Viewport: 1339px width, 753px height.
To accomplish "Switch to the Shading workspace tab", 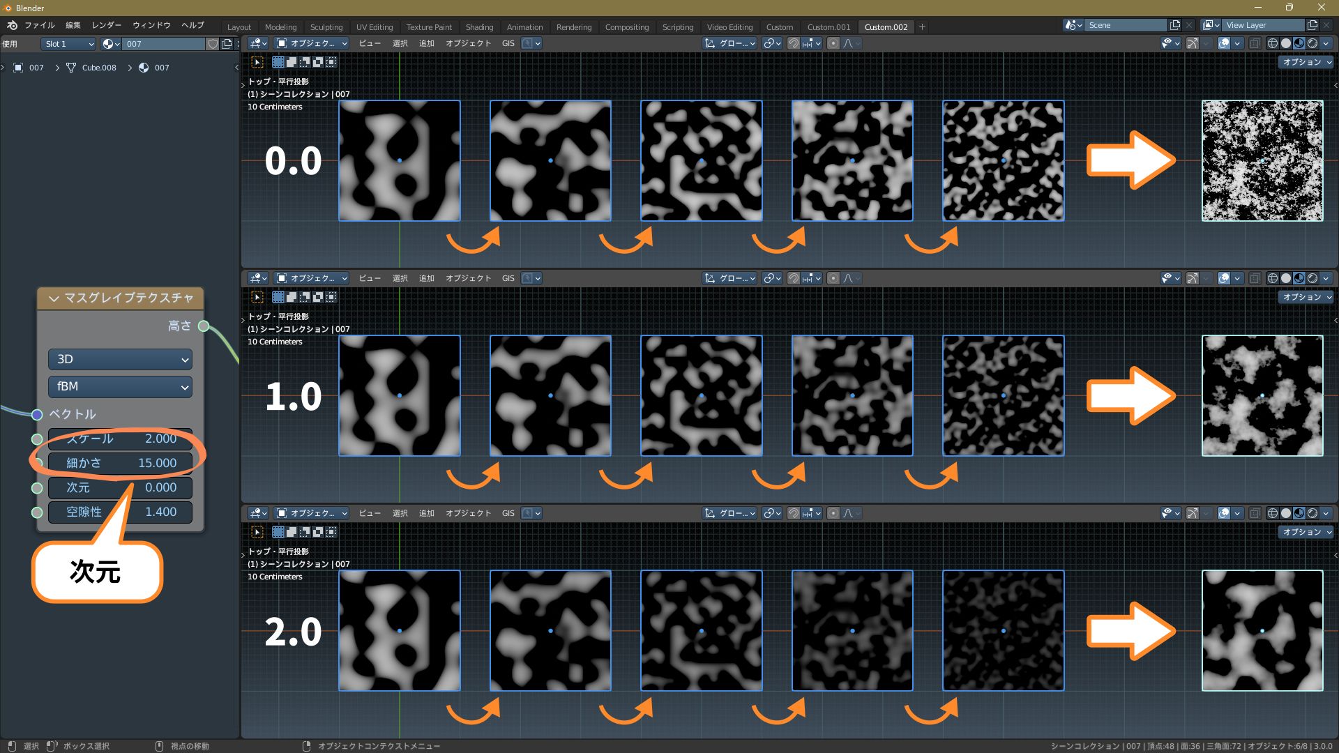I will click(479, 27).
